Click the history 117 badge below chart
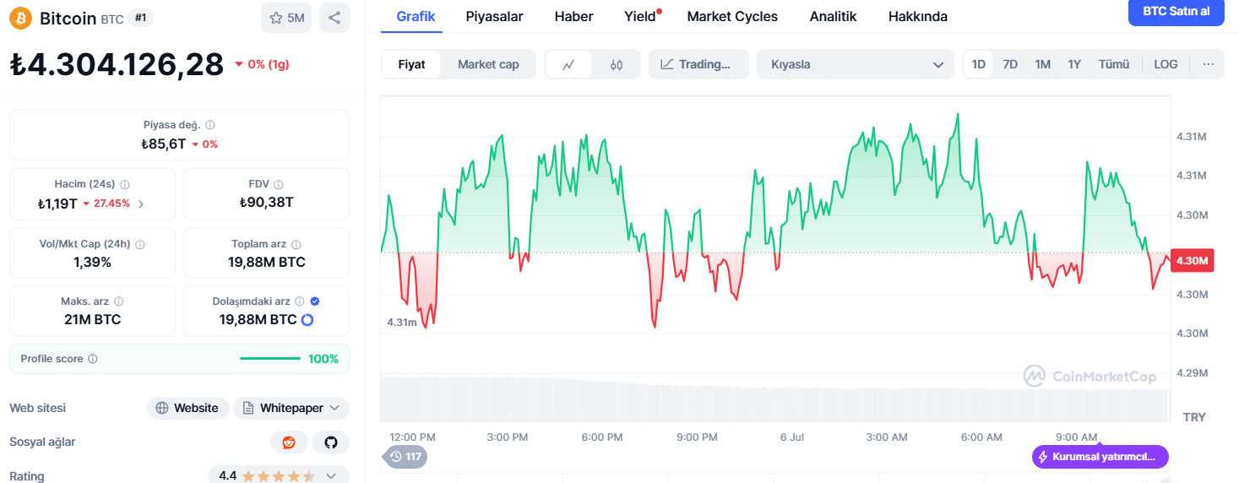This screenshot has height=483, width=1239. 405,457
